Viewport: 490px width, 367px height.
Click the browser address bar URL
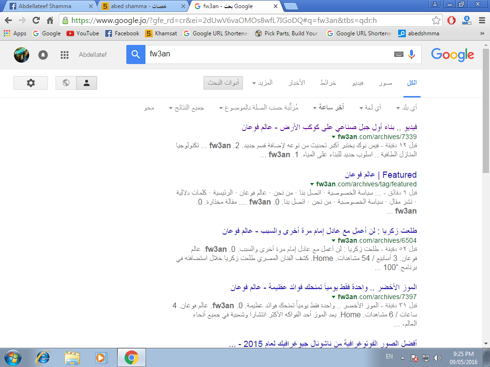pos(224,21)
